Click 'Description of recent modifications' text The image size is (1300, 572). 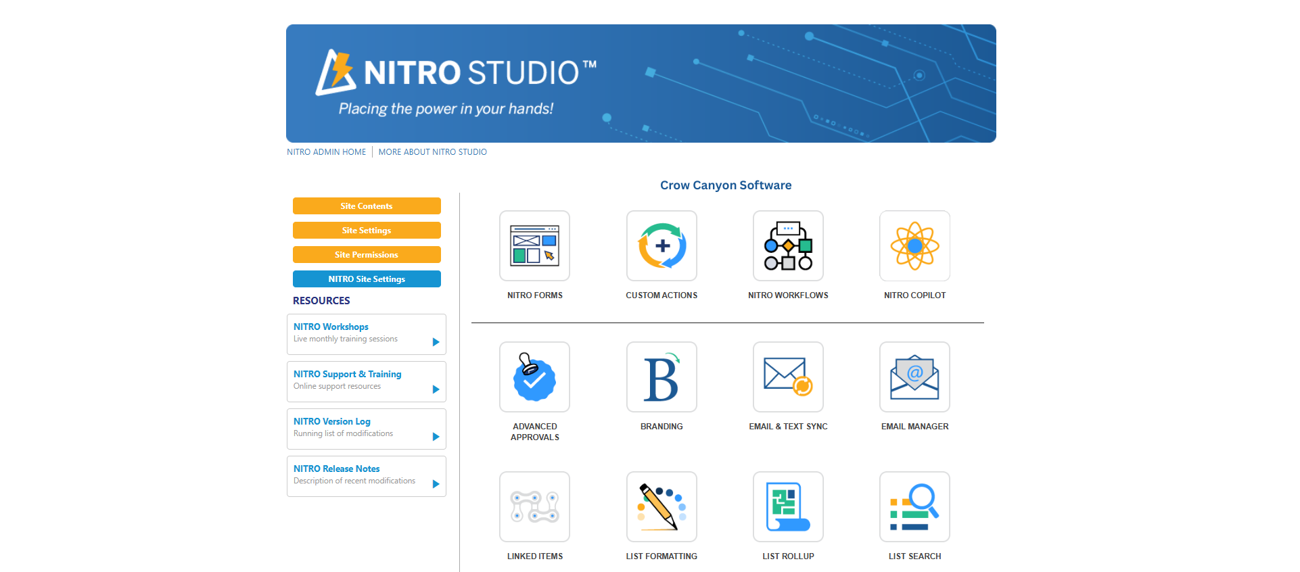354,481
